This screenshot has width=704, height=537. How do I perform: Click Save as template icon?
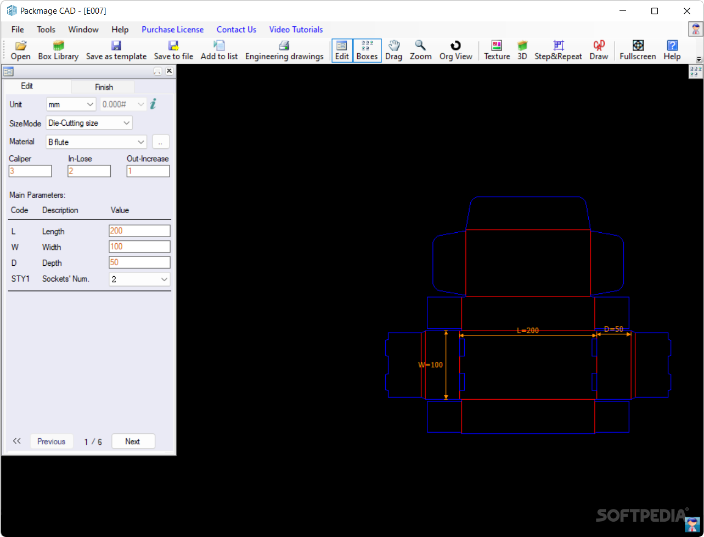click(x=116, y=51)
